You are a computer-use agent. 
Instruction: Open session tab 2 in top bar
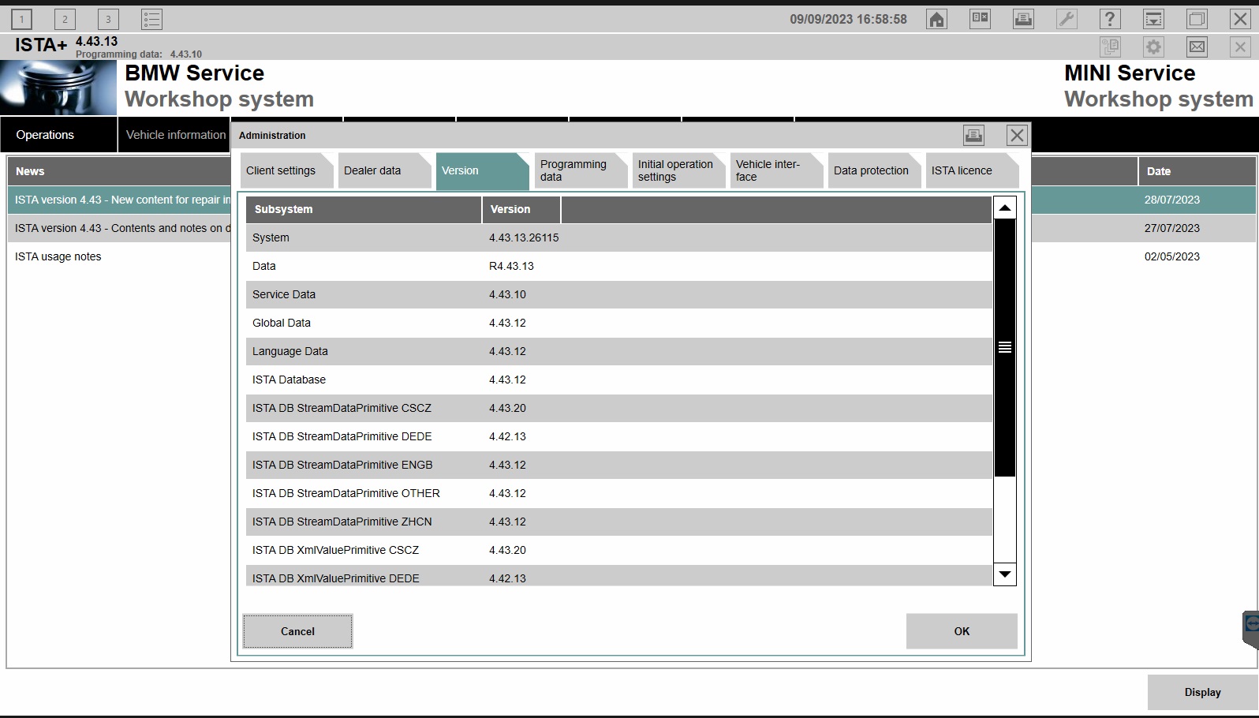65,19
